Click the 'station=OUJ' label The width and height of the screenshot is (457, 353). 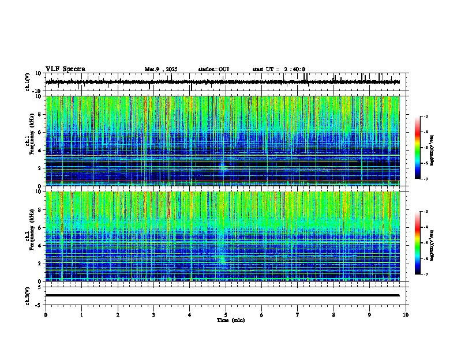click(x=213, y=69)
